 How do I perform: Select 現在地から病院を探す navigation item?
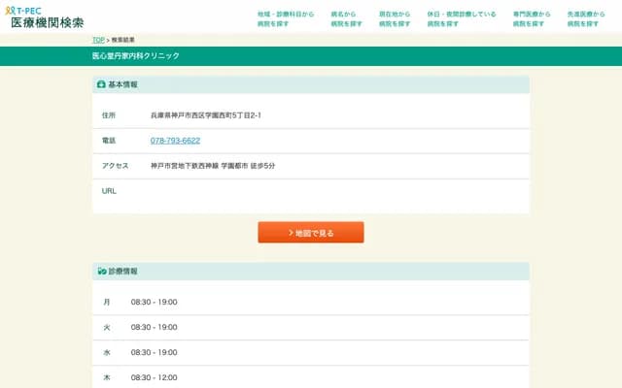tap(395, 18)
